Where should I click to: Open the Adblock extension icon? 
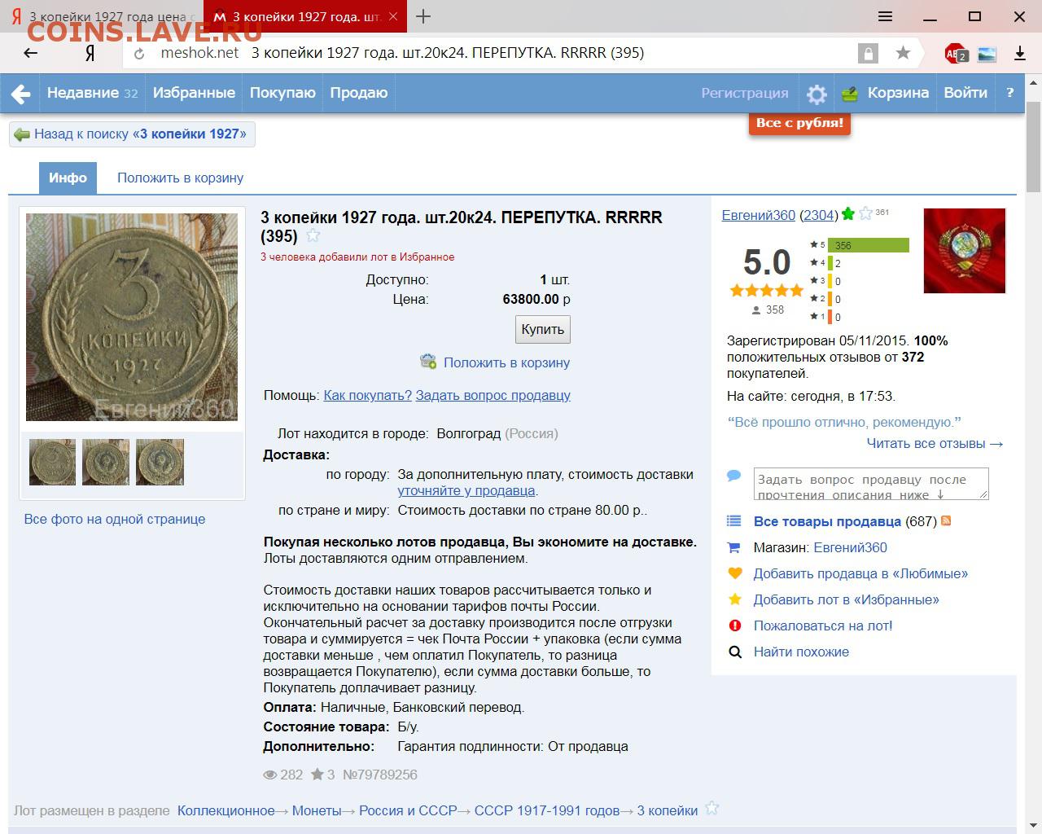point(957,54)
